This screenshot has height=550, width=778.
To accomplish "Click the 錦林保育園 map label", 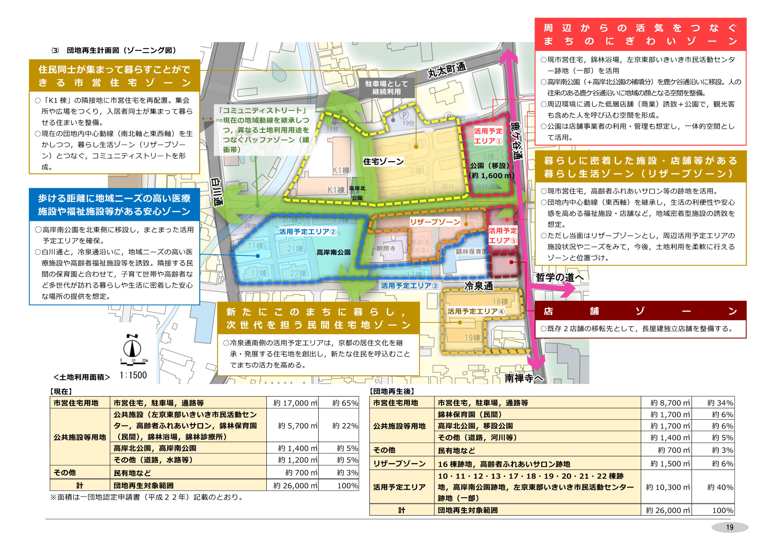I will [x=472, y=251].
